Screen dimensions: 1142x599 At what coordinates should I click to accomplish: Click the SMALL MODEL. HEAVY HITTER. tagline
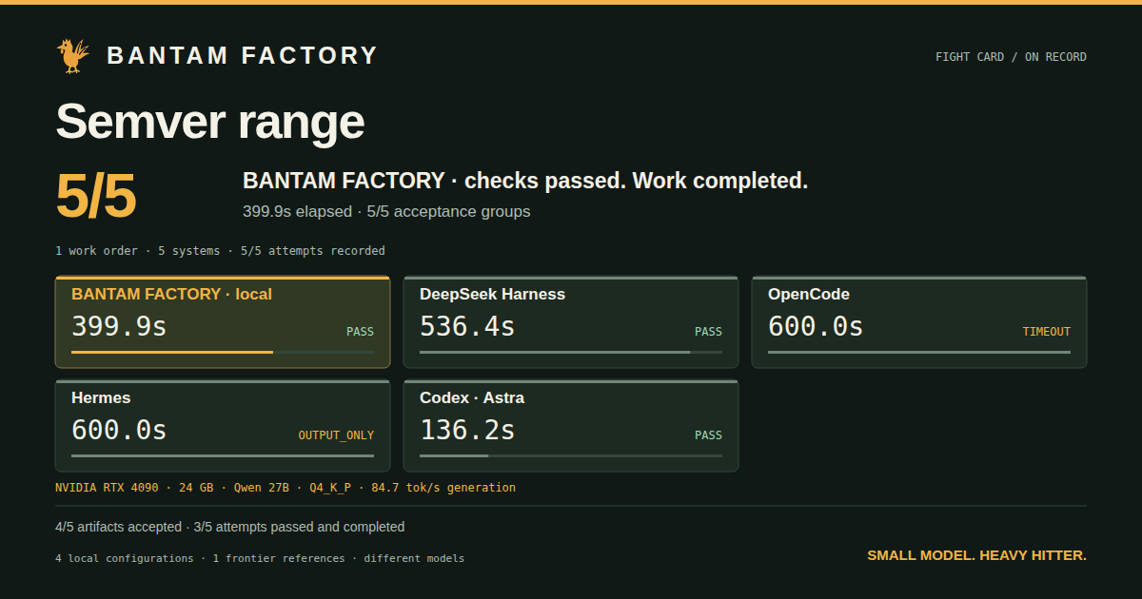point(976,555)
